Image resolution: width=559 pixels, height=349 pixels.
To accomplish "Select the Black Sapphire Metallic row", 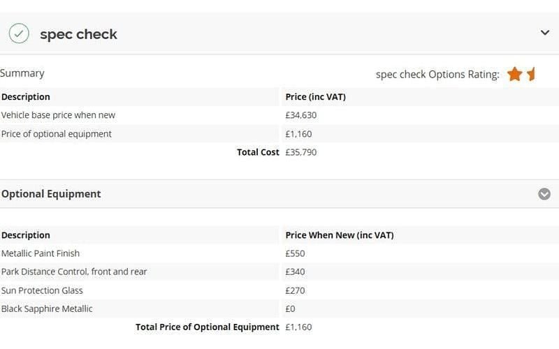I will point(47,309).
